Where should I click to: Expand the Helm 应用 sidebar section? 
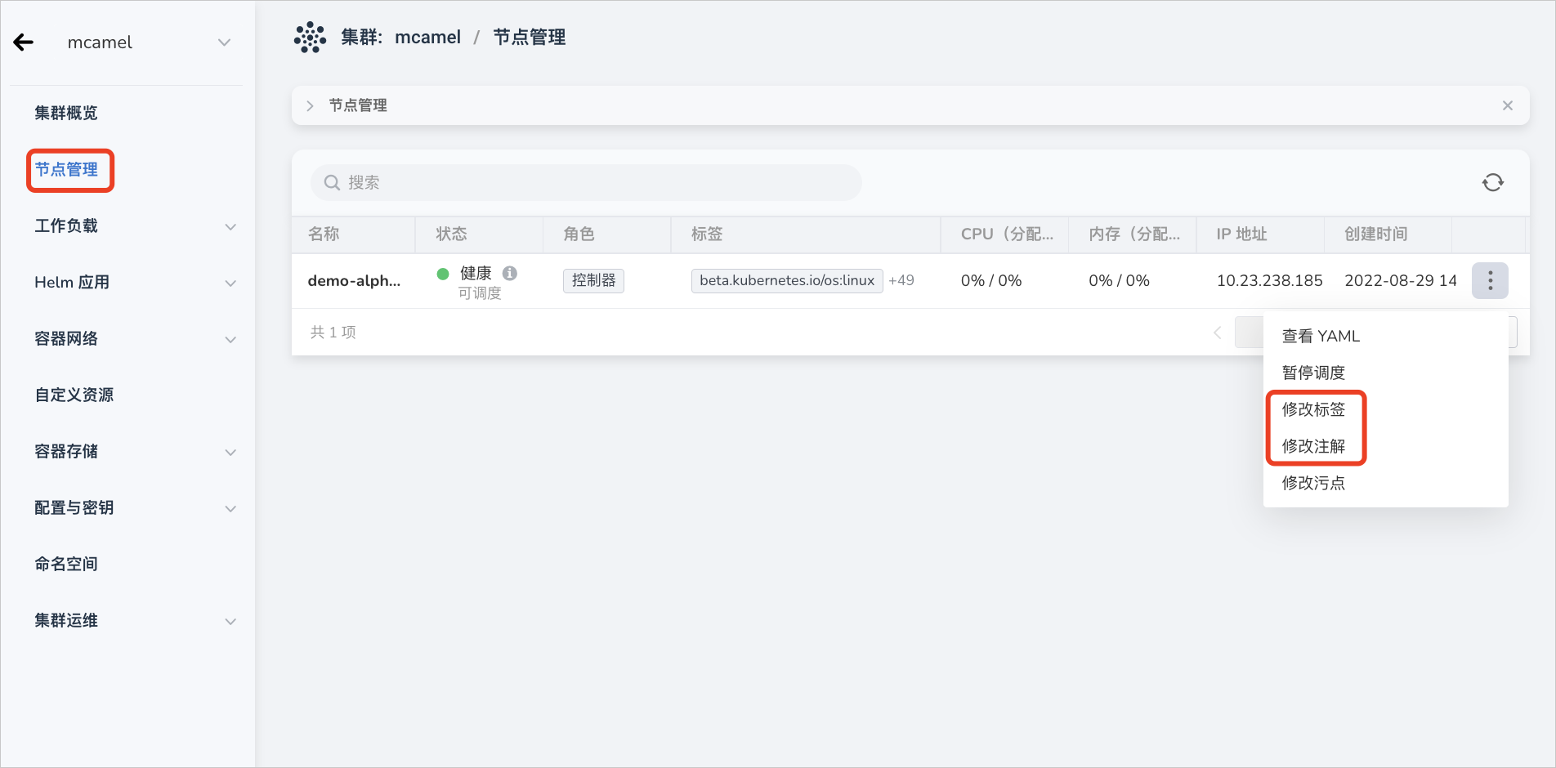point(230,283)
